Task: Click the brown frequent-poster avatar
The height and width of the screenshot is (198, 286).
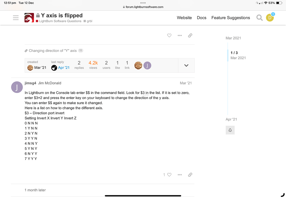Action: (x=138, y=66)
